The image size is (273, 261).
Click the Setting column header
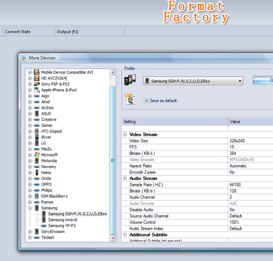[175, 121]
